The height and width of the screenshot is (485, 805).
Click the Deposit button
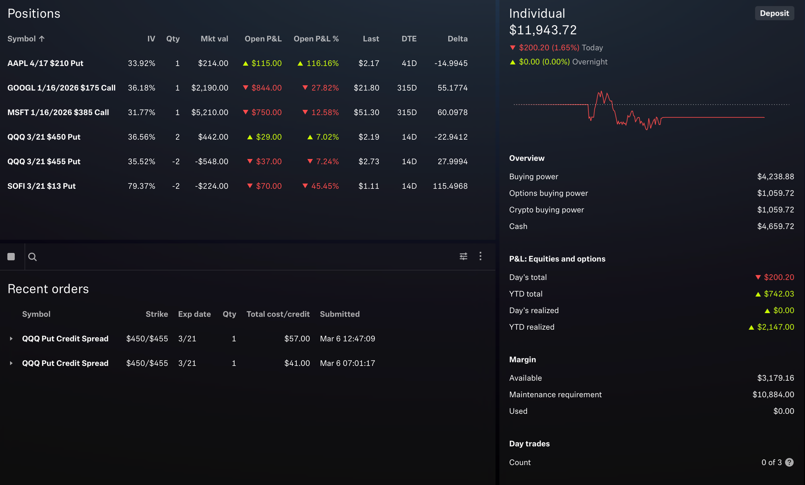(x=774, y=13)
